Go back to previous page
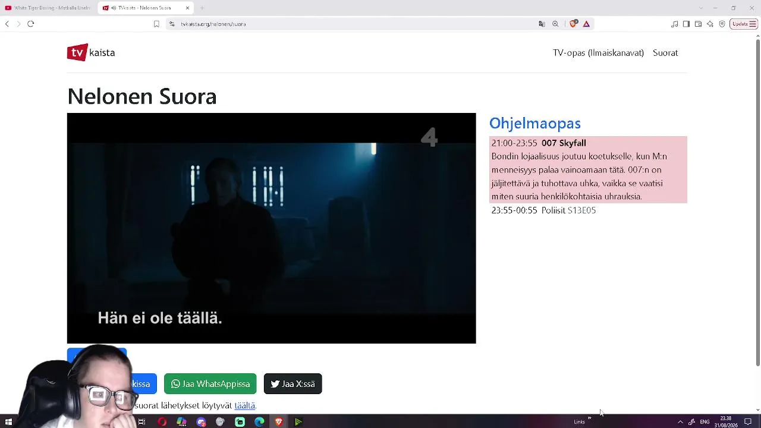The width and height of the screenshot is (761, 428). tap(7, 24)
